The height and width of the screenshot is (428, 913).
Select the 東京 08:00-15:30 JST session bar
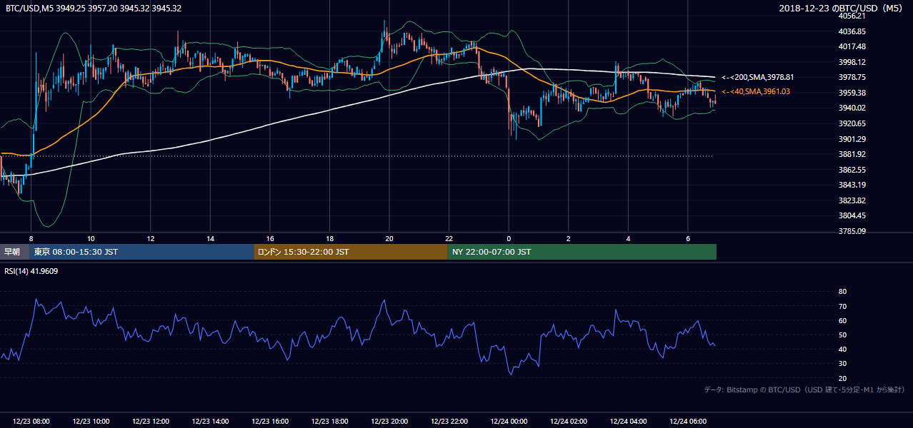click(141, 252)
